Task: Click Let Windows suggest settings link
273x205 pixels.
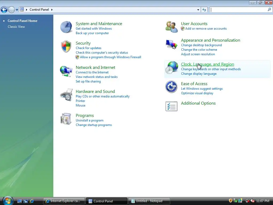Action: pyautogui.click(x=202, y=89)
